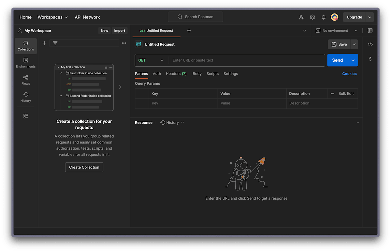This screenshot has width=391, height=252.
Task: Open the Cookies link
Action: point(349,74)
